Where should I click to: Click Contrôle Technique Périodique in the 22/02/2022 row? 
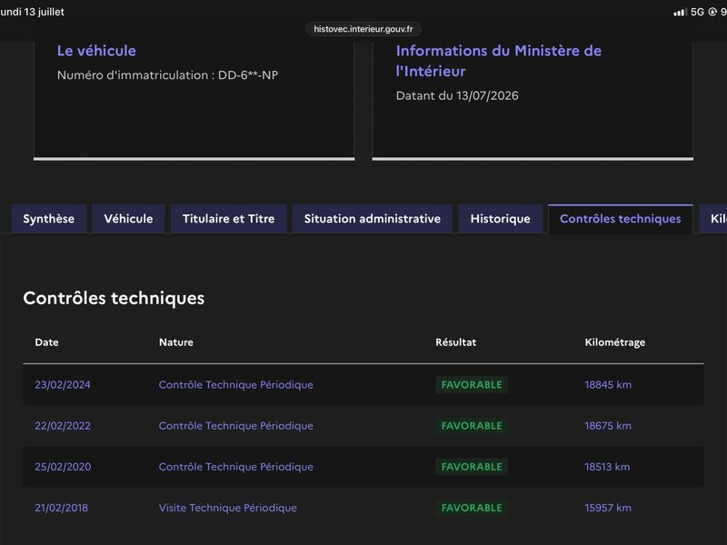236,426
